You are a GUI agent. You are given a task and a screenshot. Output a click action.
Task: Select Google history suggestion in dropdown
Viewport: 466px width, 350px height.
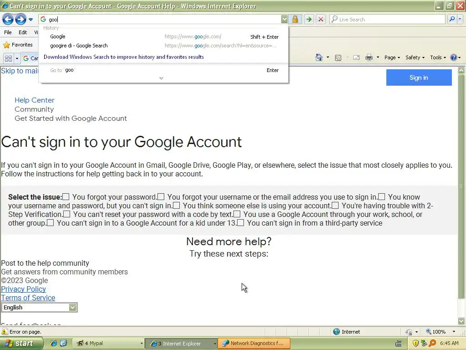click(x=163, y=36)
